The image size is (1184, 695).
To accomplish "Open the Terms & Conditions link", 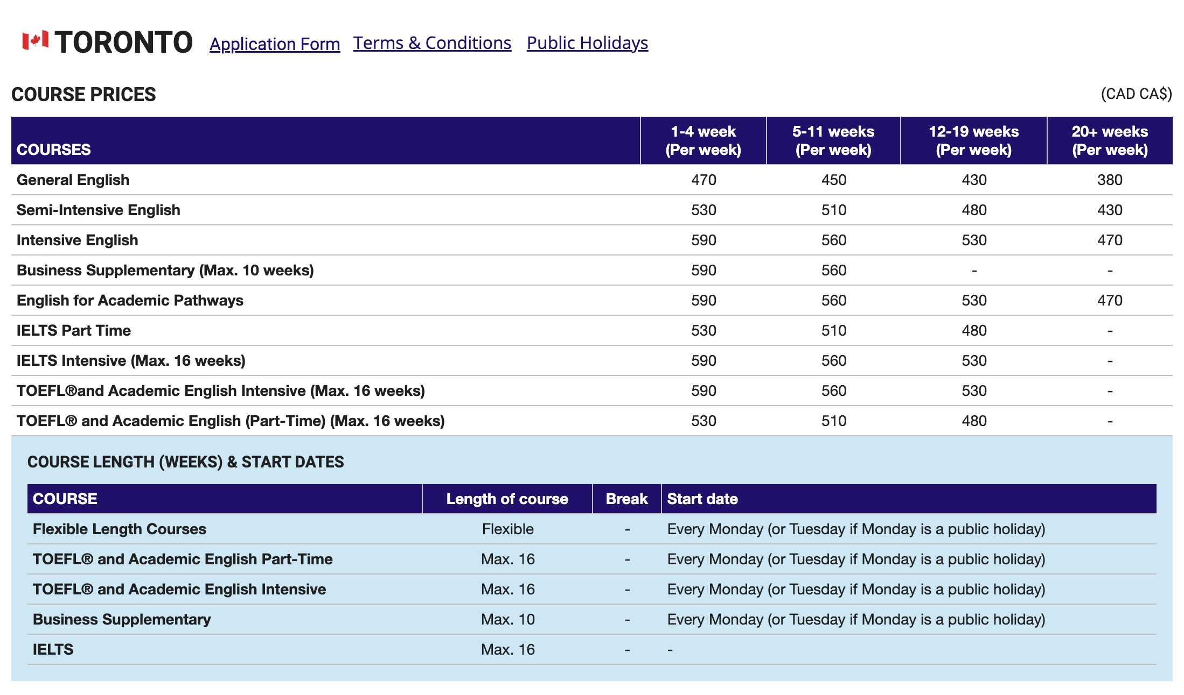I will point(432,42).
